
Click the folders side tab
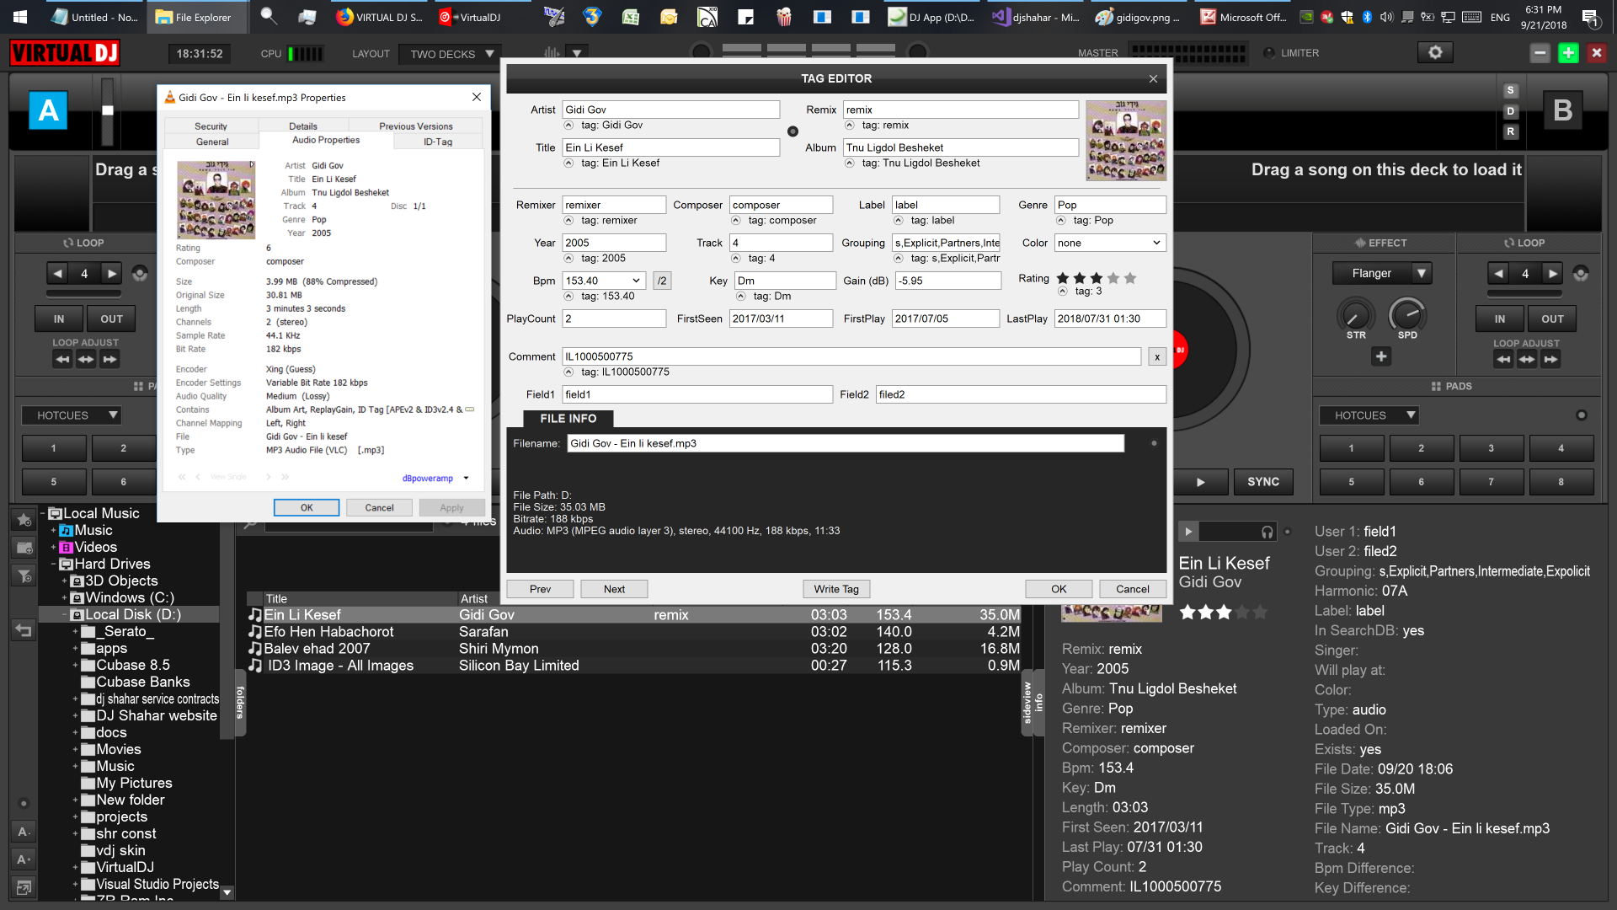pos(240,702)
